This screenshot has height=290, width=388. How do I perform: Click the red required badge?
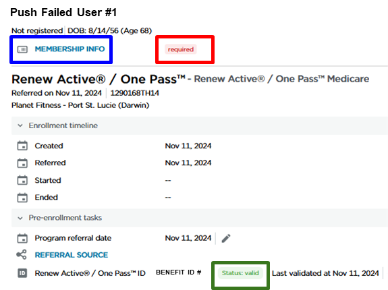pos(181,49)
